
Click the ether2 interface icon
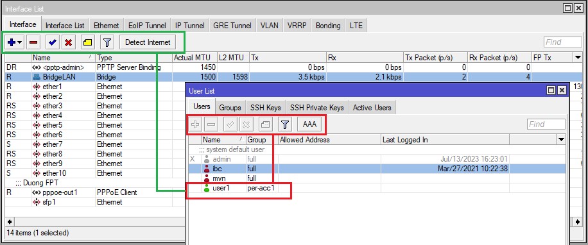[x=37, y=96]
